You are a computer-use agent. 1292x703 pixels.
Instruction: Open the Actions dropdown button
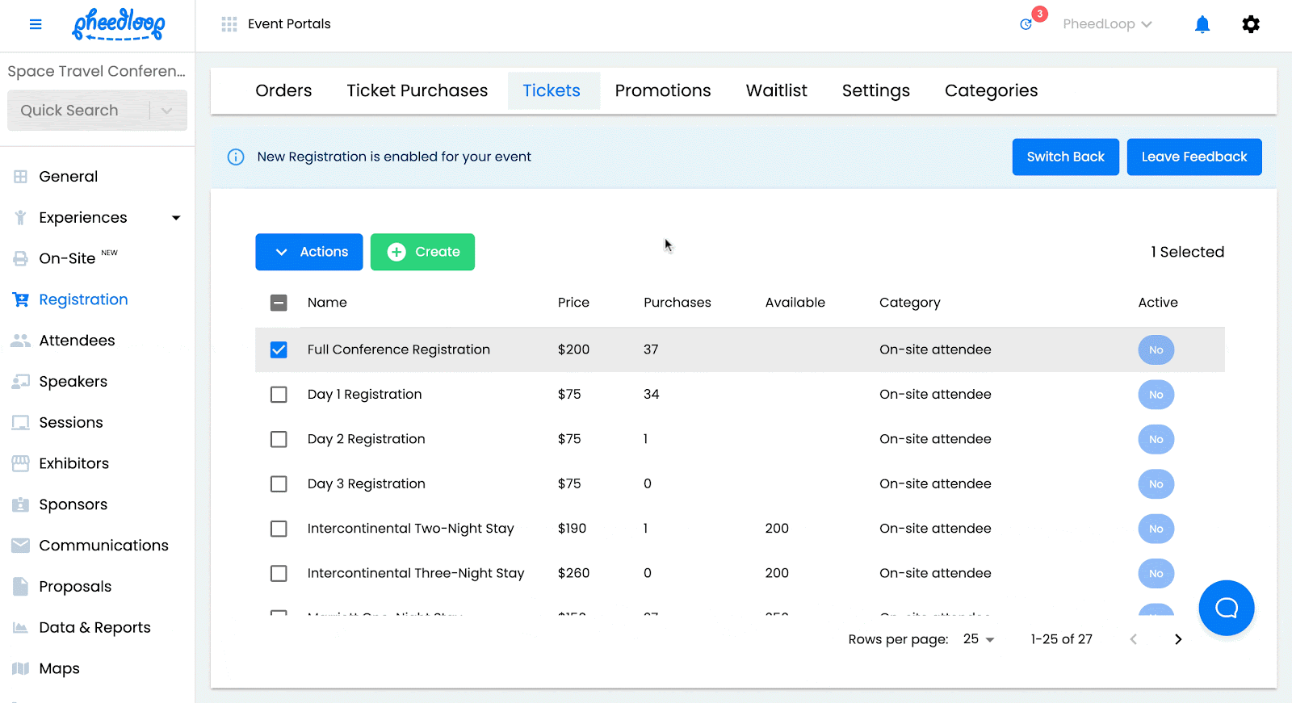[309, 252]
